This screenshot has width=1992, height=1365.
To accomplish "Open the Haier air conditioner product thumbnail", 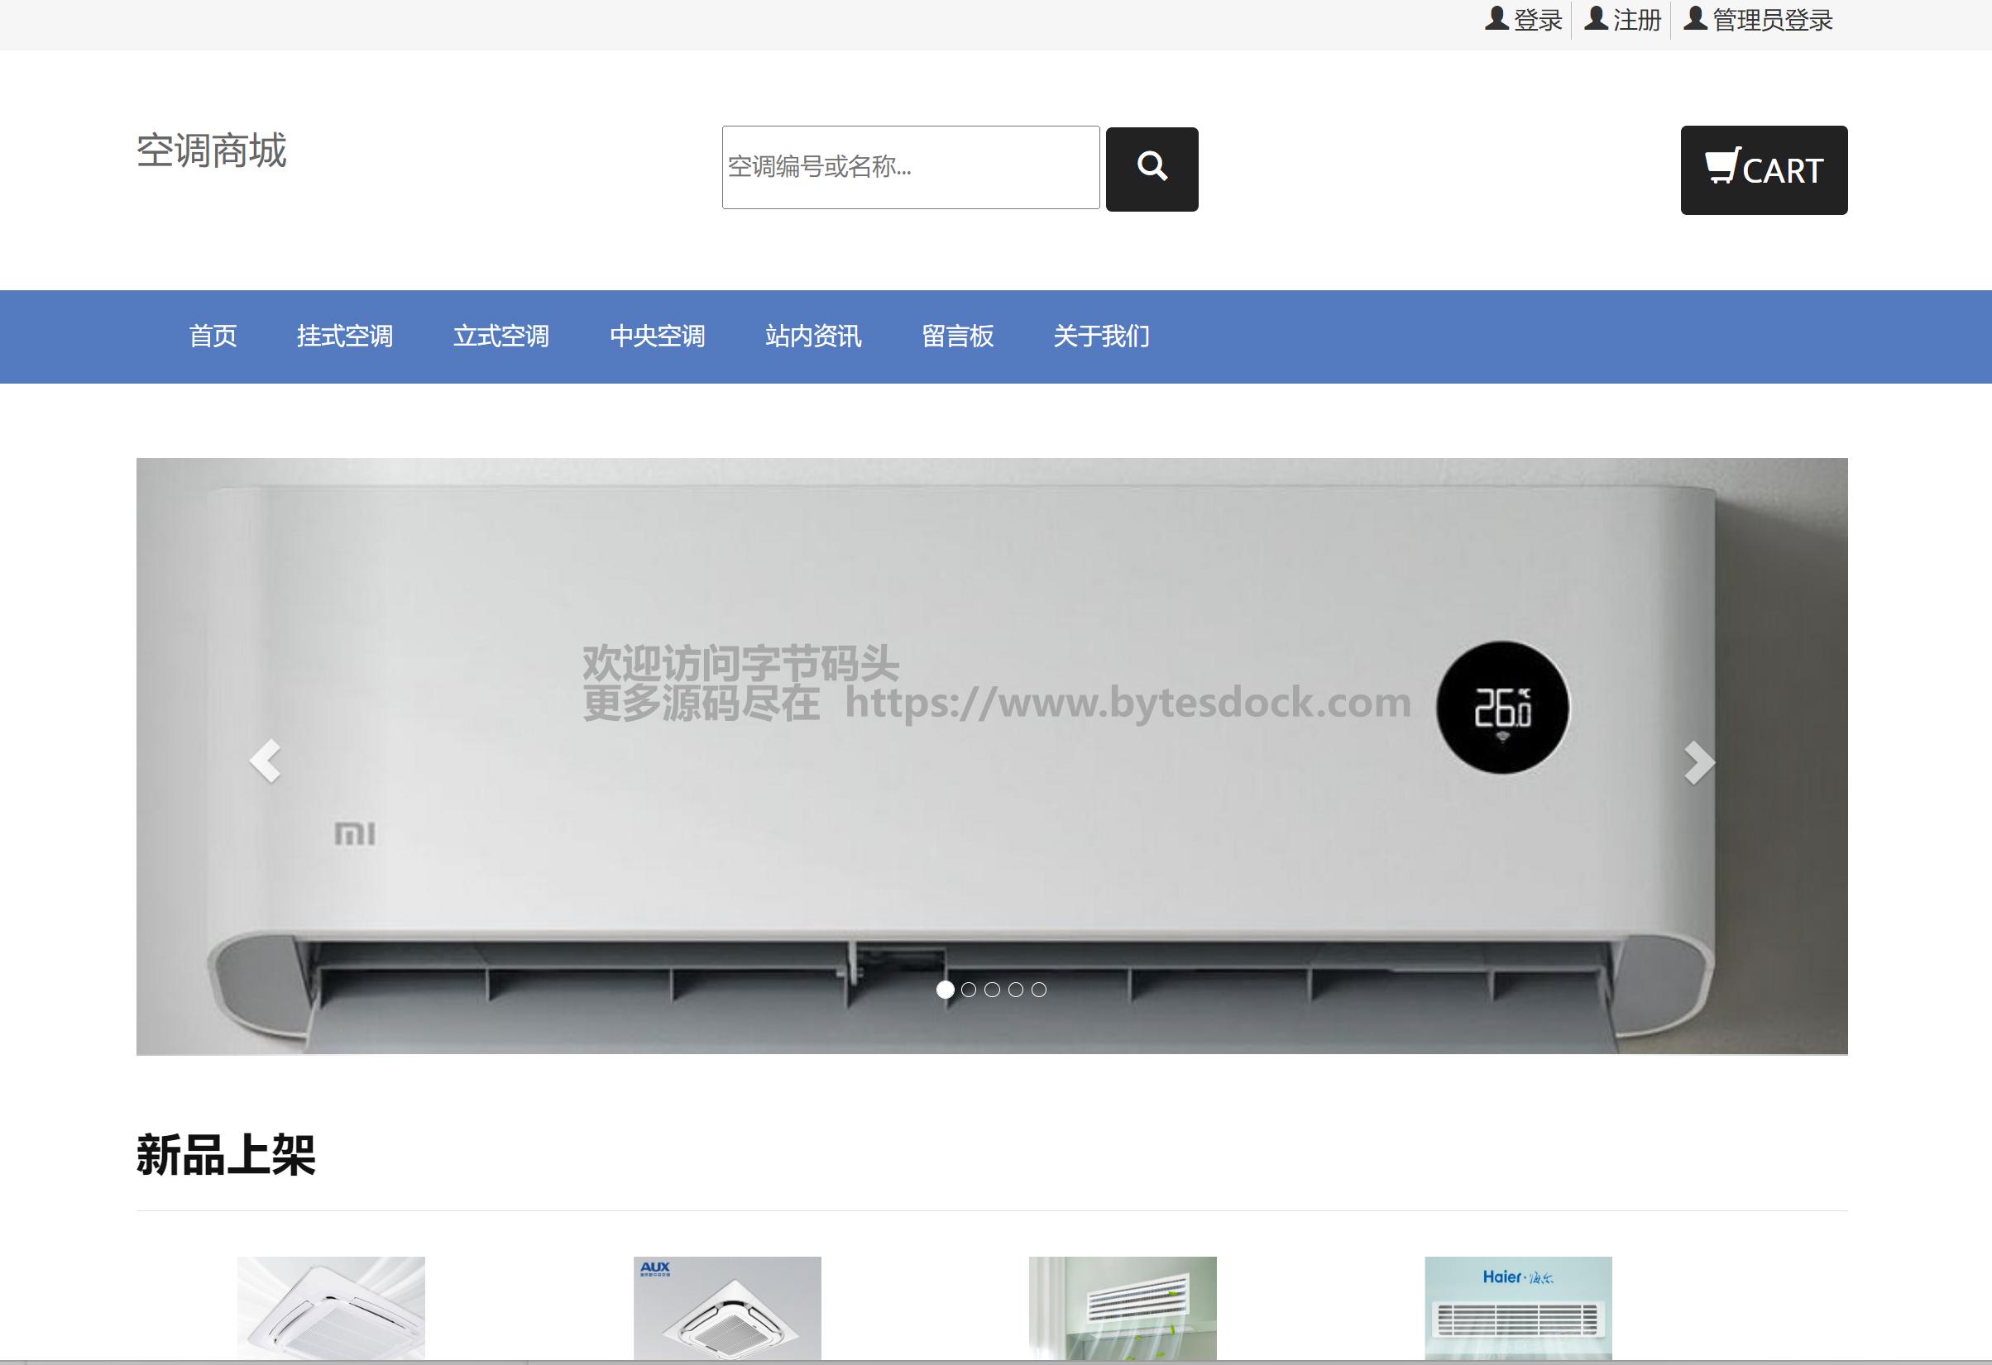I will [1518, 1309].
